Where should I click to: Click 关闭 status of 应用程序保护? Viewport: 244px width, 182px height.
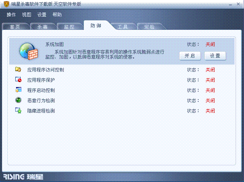pyautogui.click(x=210, y=80)
